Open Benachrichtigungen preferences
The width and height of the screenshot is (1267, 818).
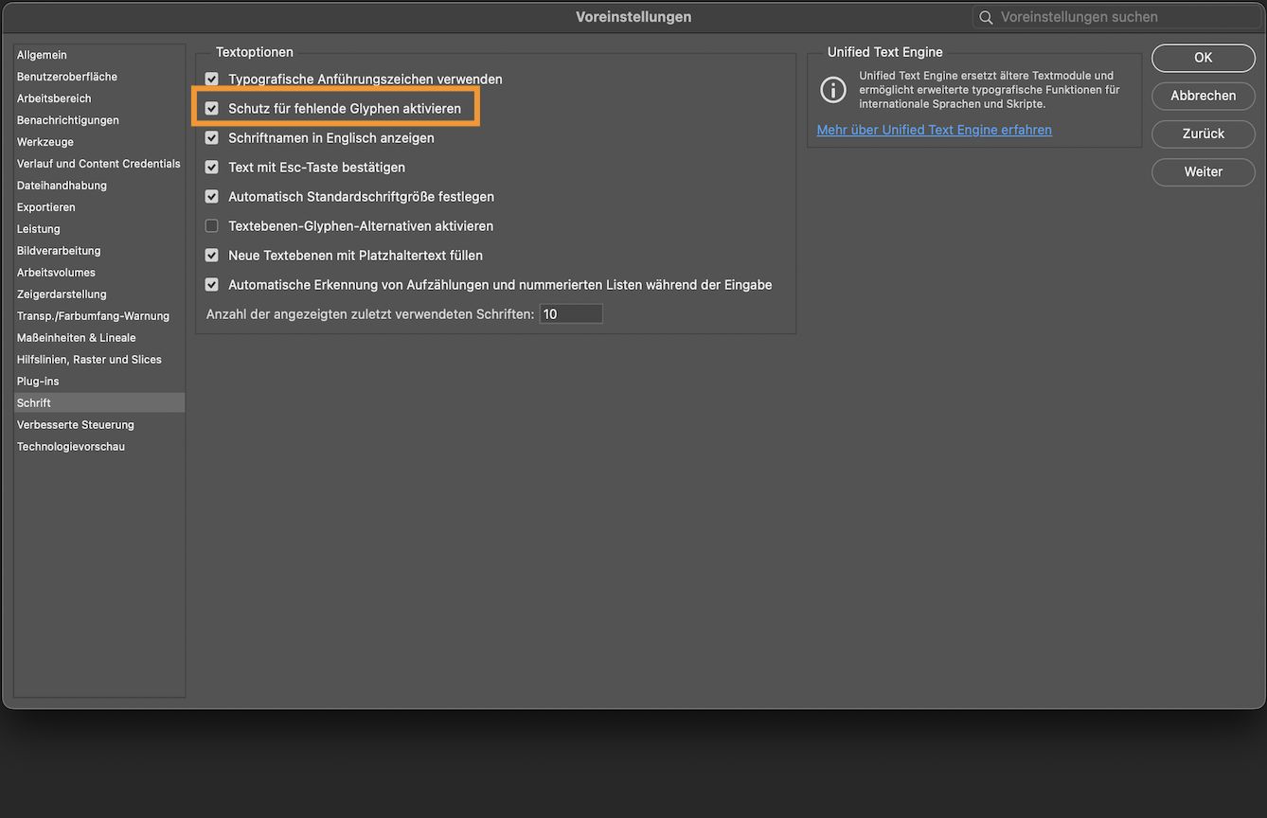(x=99, y=120)
